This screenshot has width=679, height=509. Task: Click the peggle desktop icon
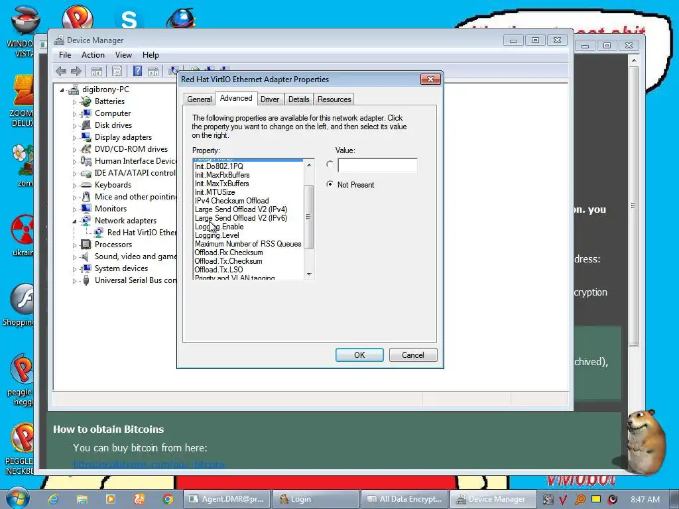pyautogui.click(x=22, y=369)
